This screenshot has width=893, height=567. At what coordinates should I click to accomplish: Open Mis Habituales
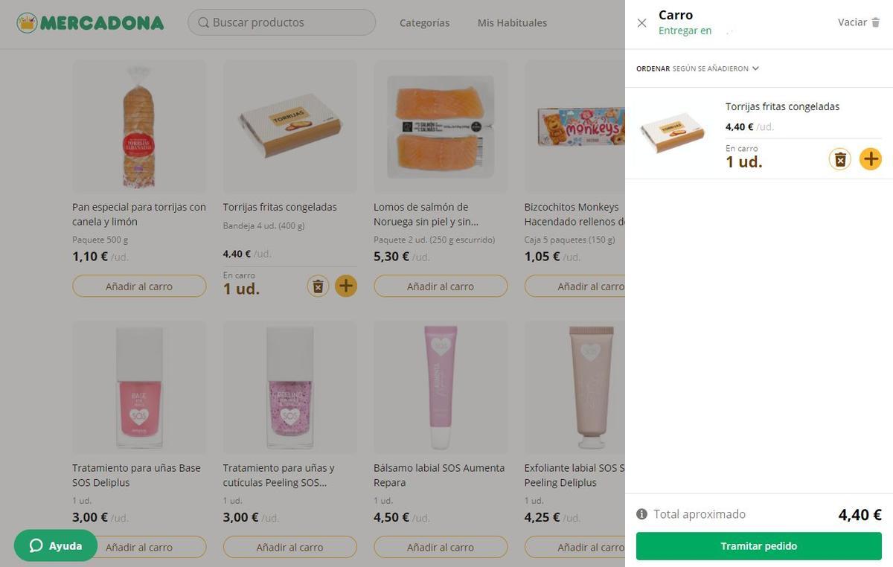click(511, 22)
